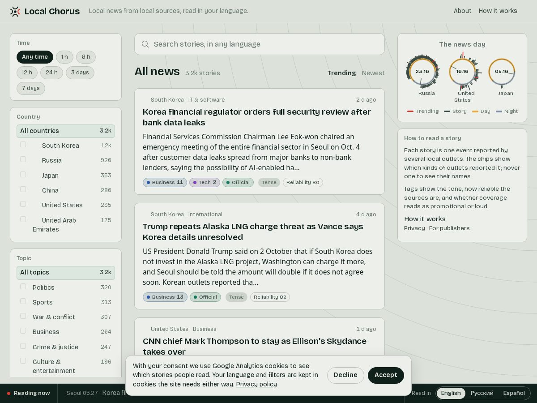Click the Local Chorus logo icon
Screen dimensions: 537x403
click(15, 11)
